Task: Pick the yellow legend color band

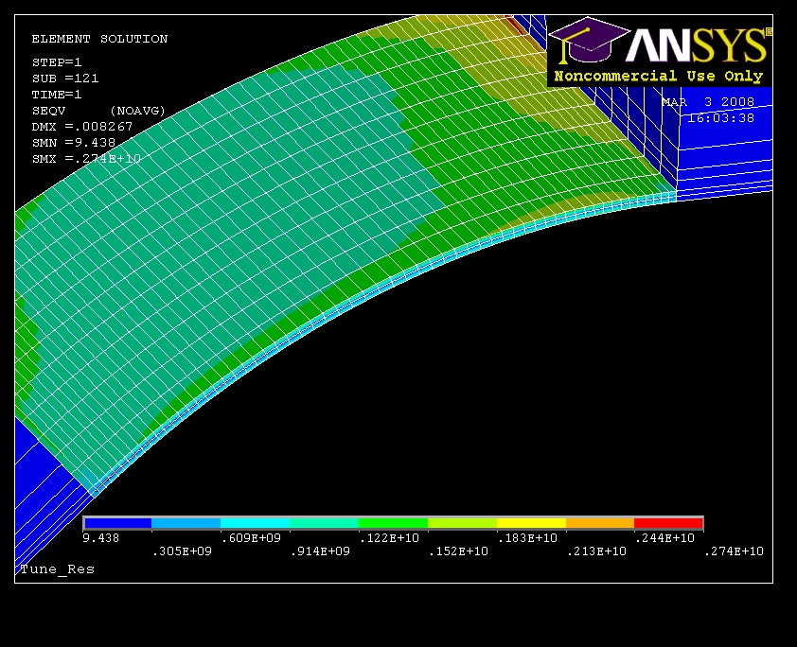Action: click(531, 523)
